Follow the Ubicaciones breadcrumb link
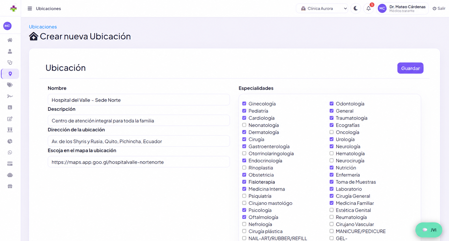This screenshot has width=449, height=241. (43, 27)
